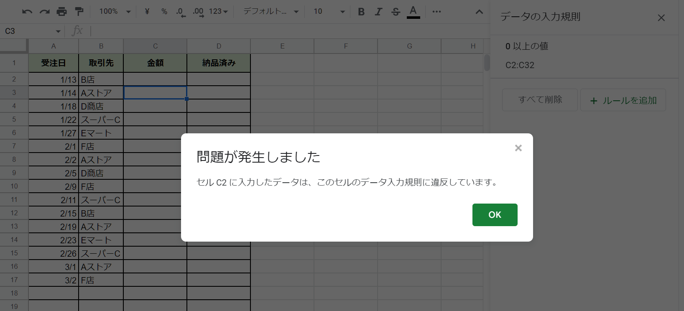The width and height of the screenshot is (684, 311).
Task: Increase decimal places
Action: click(198, 12)
